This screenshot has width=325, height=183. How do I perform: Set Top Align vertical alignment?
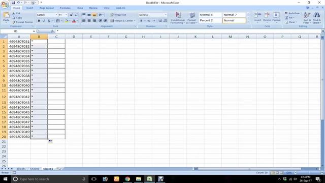(84, 15)
